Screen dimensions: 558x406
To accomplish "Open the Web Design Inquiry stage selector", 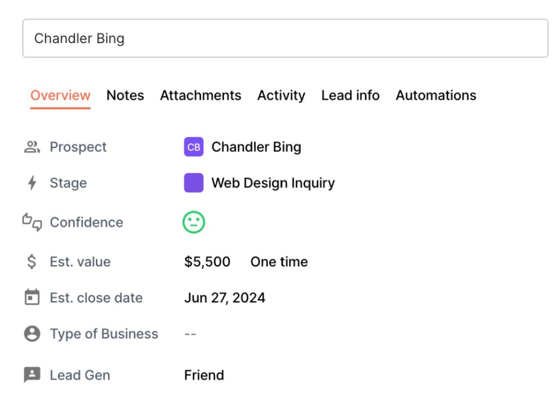I will pyautogui.click(x=272, y=183).
